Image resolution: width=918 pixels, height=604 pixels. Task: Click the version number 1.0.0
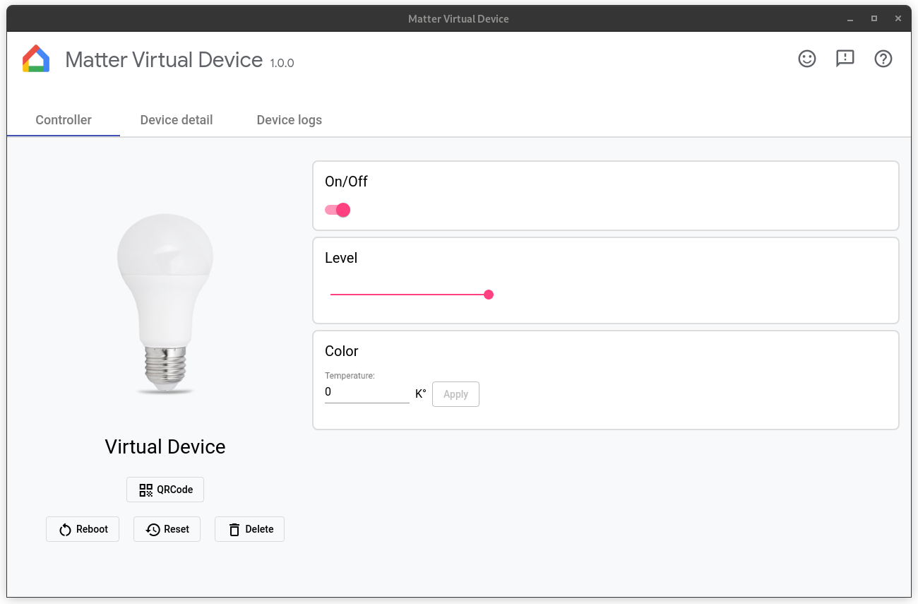pyautogui.click(x=282, y=63)
